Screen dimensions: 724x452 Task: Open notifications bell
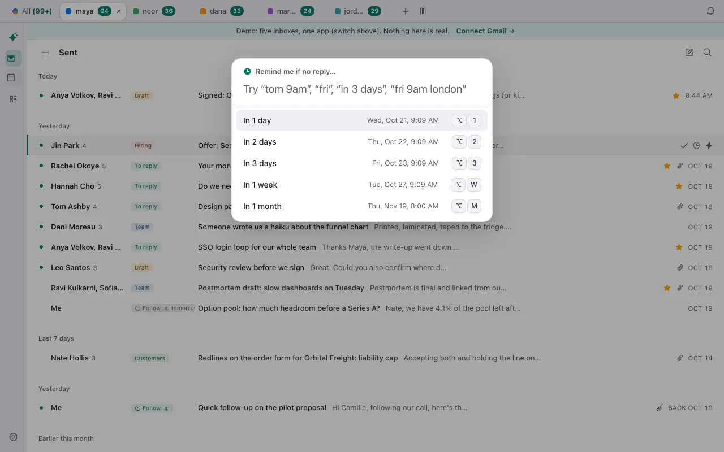(710, 11)
